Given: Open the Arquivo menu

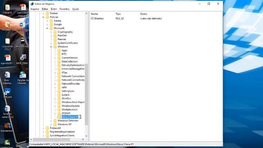Looking at the screenshot, I should pos(35,9).
